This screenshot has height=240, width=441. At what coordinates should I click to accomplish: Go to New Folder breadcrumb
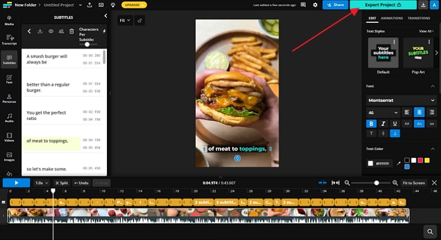[25, 5]
